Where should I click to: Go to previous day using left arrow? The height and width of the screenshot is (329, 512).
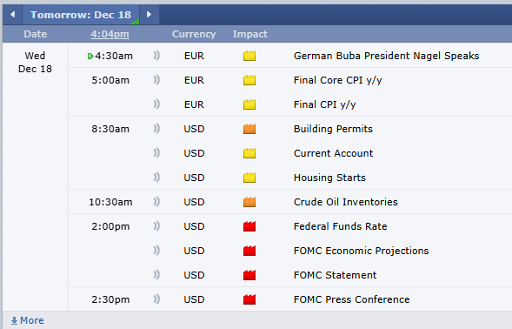(13, 15)
